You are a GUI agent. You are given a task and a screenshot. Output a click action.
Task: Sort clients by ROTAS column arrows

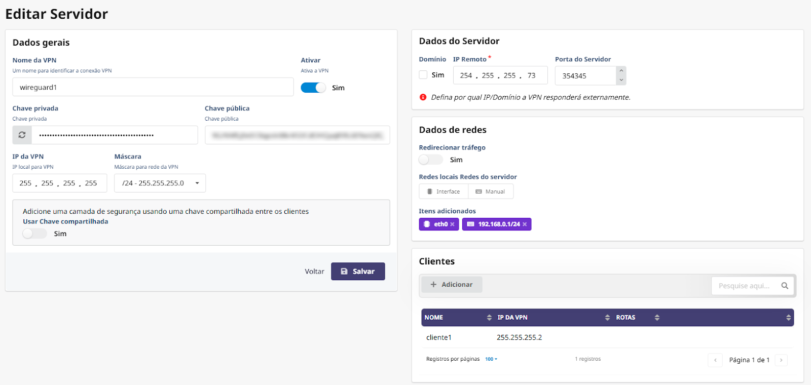(x=657, y=318)
